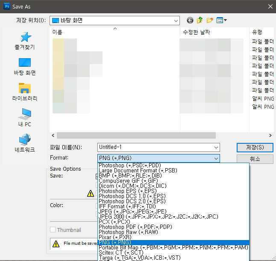This screenshot has height=261, width=276.
Task: Select Dicom format from list
Action: click(x=173, y=186)
